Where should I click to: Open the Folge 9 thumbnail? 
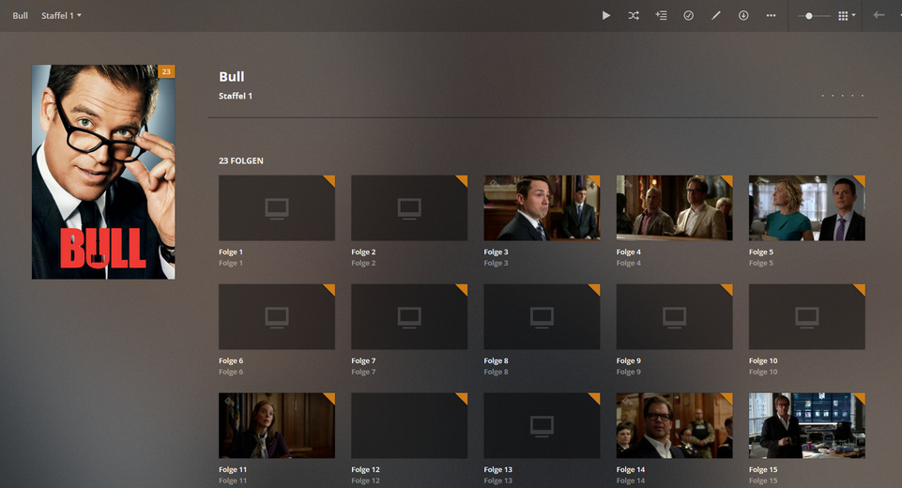tap(674, 316)
